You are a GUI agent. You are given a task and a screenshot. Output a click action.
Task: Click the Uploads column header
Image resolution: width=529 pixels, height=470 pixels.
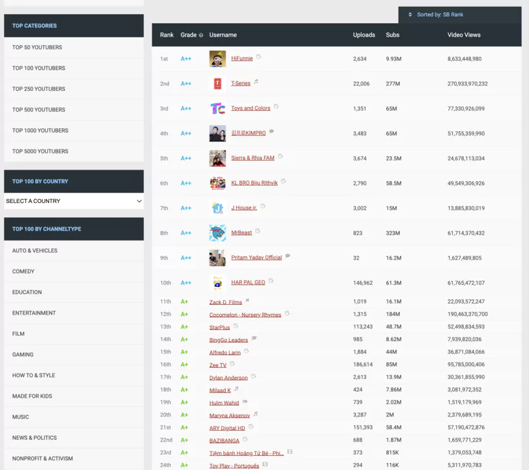pos(364,35)
